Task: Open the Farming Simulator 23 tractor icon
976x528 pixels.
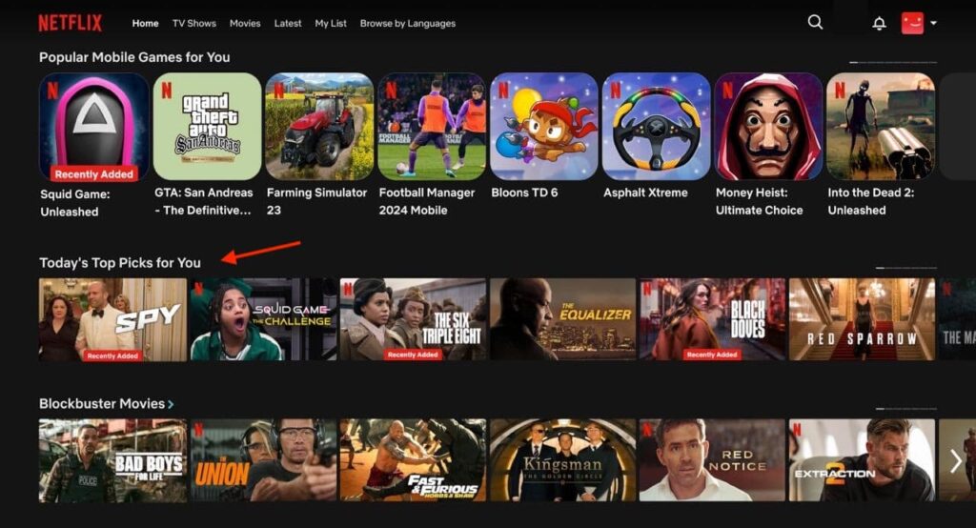Action: pos(319,127)
